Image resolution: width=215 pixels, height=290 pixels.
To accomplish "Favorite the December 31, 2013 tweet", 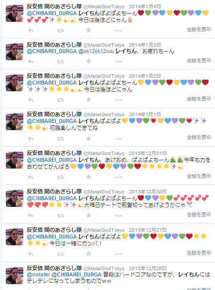I will (89, 177).
